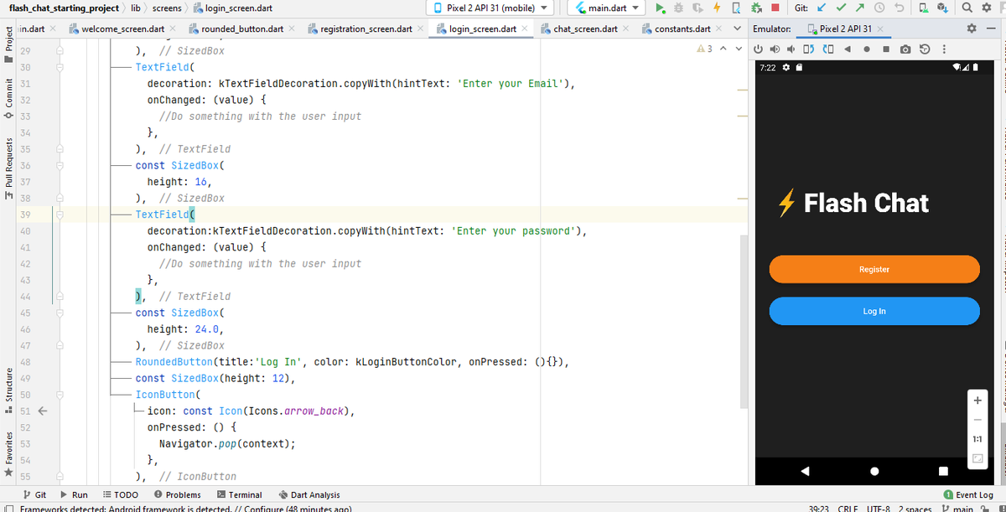Open Problems tool window

tap(177, 494)
